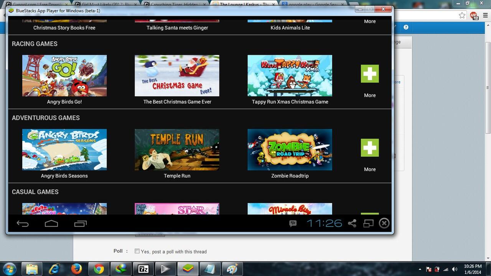The width and height of the screenshot is (491, 276).
Task: Click More label in Adventurous Games row
Action: 370,169
